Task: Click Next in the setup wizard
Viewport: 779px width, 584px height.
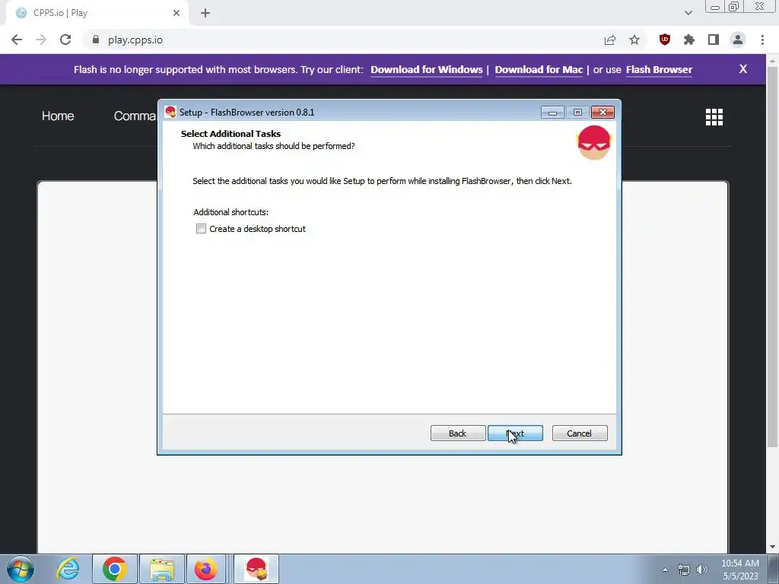Action: pyautogui.click(x=515, y=433)
